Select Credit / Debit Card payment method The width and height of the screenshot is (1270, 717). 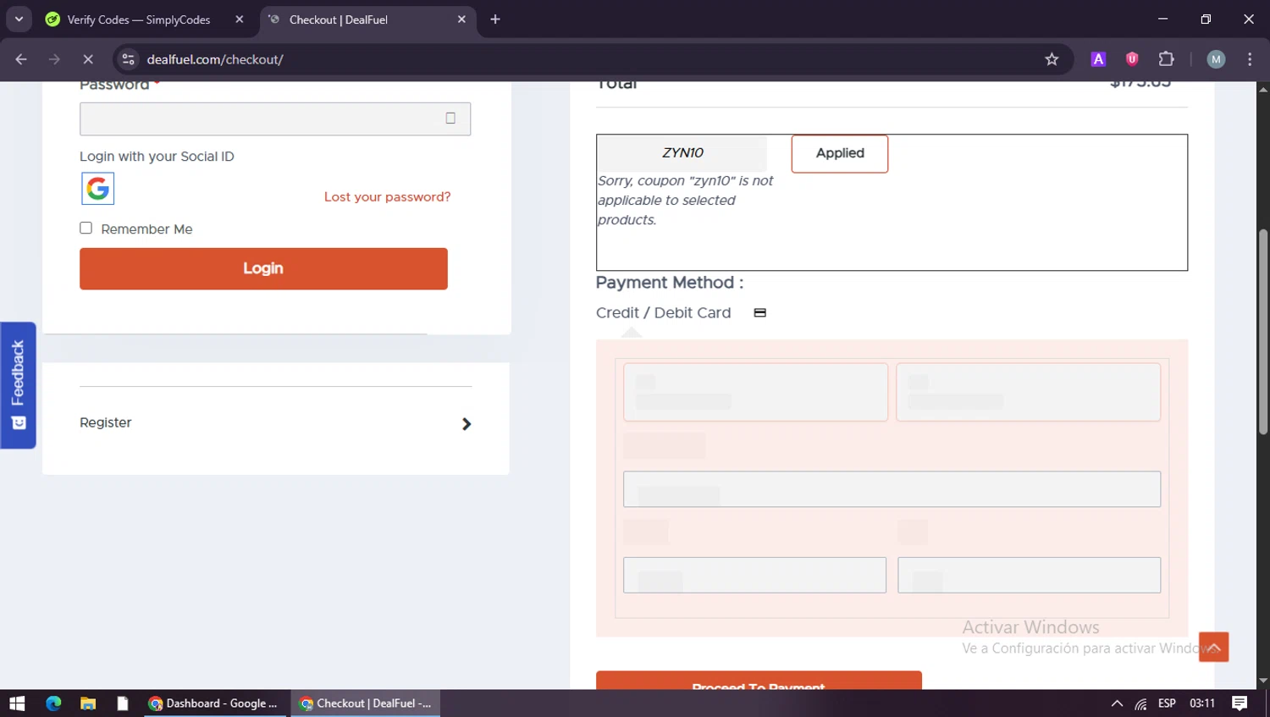(663, 312)
